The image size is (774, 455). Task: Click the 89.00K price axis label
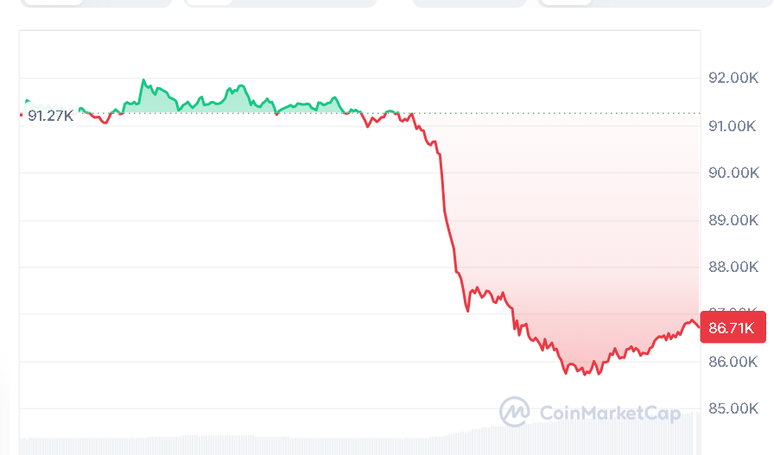click(x=733, y=220)
